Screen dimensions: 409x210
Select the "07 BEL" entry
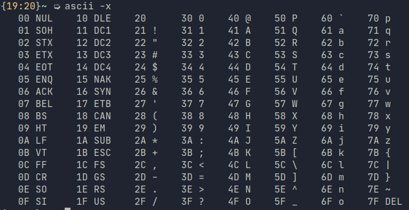tap(35, 104)
